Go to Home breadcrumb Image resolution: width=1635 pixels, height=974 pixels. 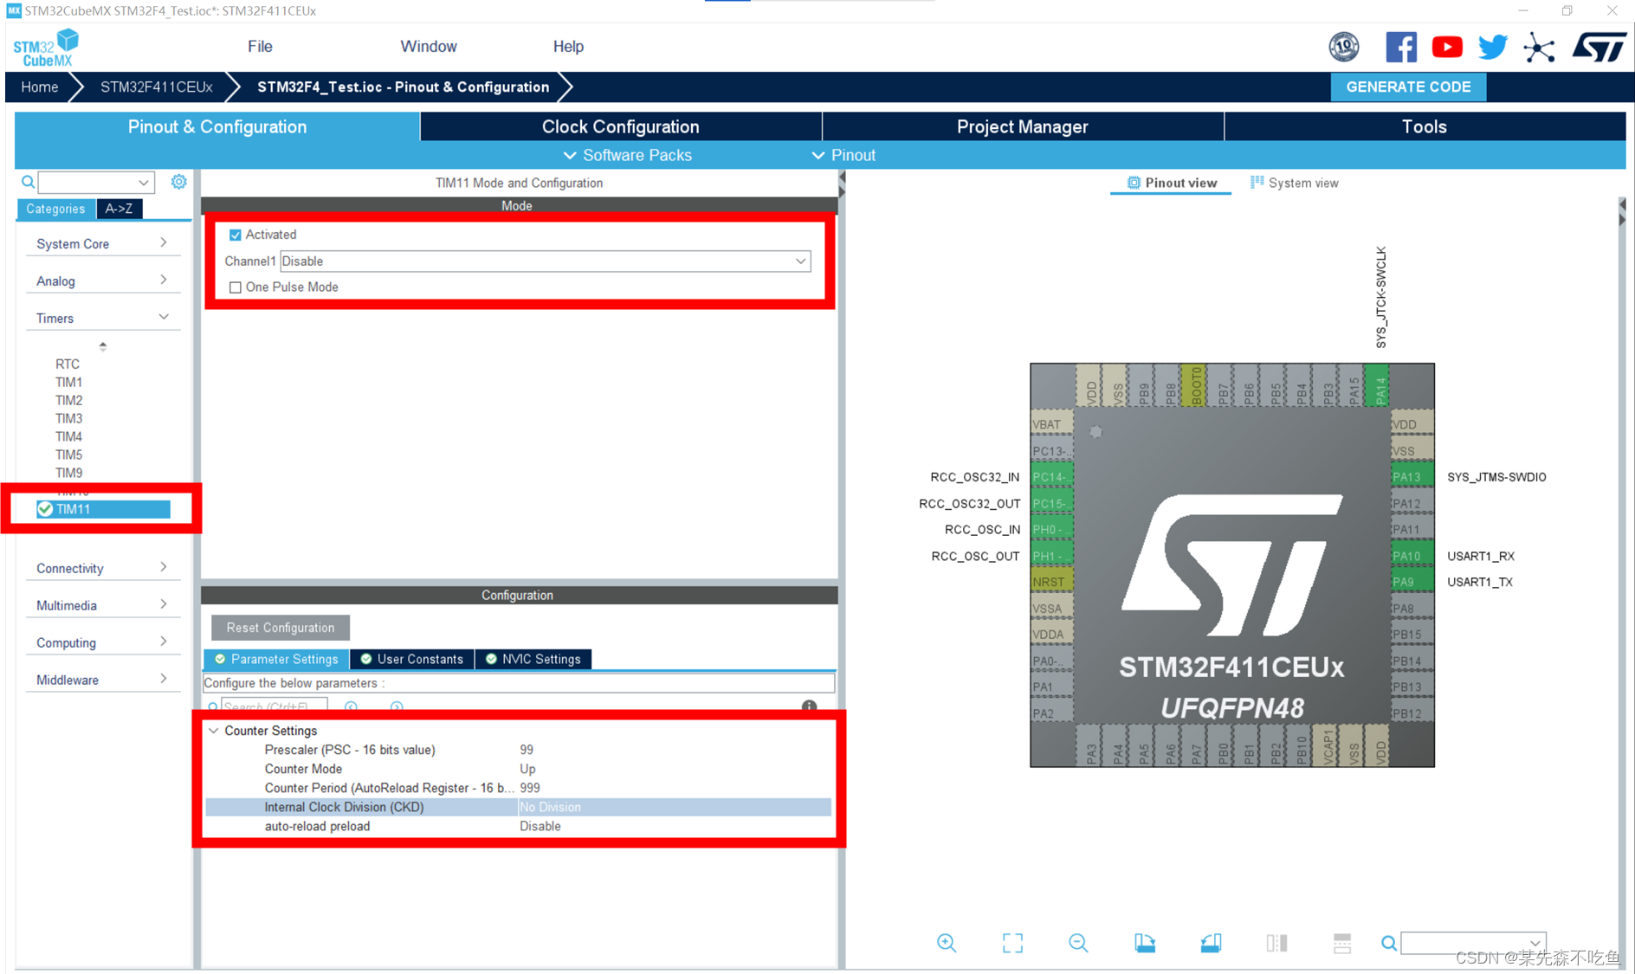(x=39, y=87)
